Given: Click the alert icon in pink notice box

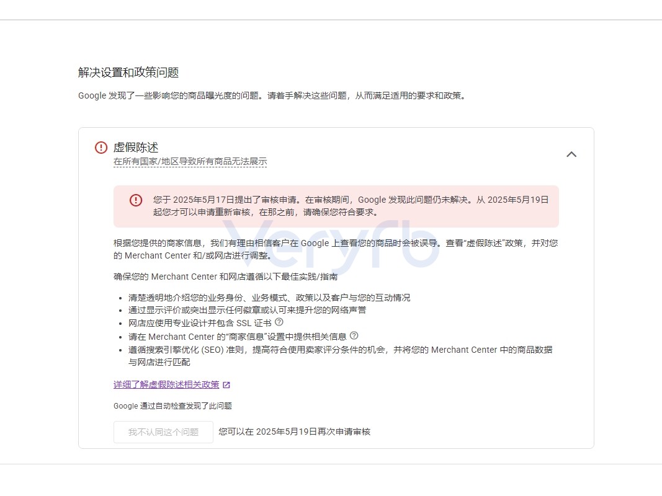Looking at the screenshot, I should point(136,200).
